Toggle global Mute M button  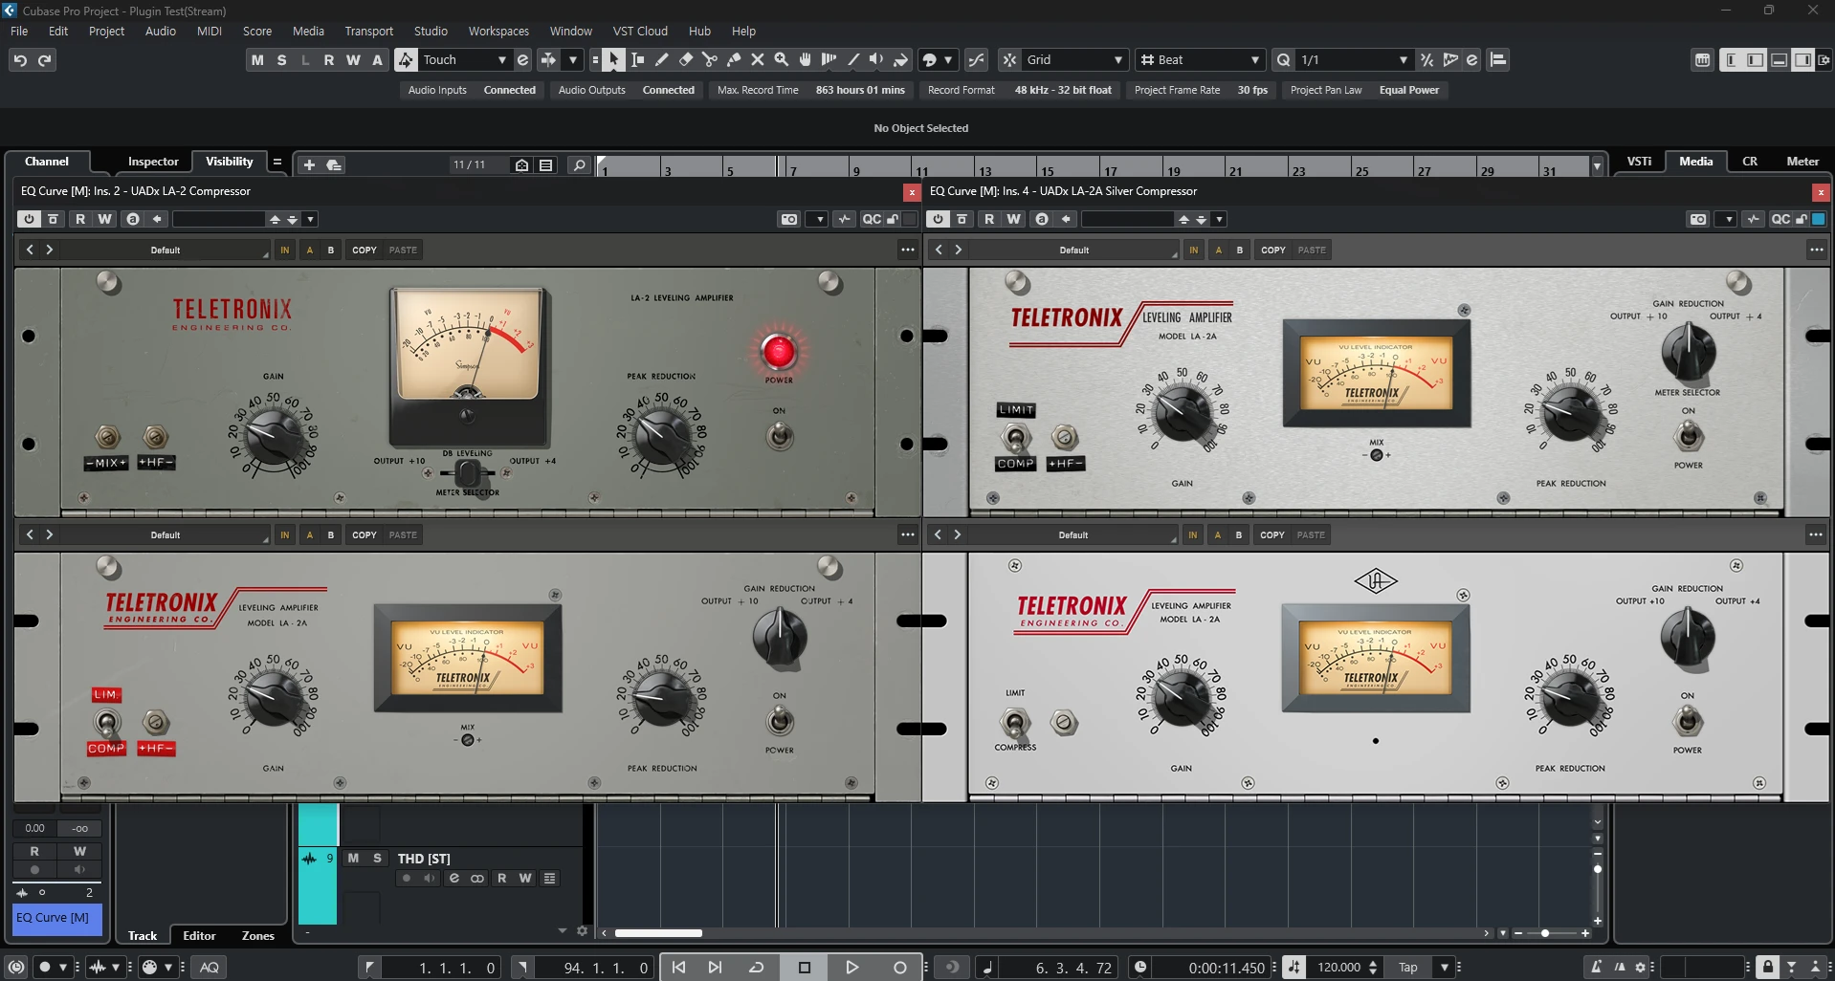[257, 59]
